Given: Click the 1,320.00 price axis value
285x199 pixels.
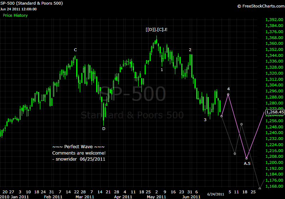Looking at the screenshot, I should [274, 74].
